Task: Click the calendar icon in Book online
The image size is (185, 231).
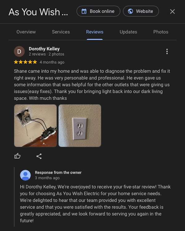Action: 84,11
